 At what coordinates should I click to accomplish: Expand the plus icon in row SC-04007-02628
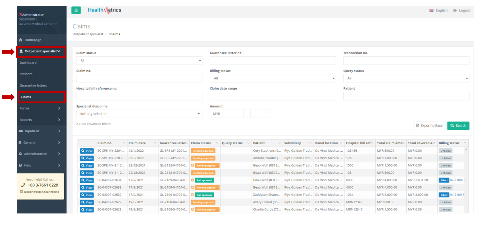tap(192, 209)
